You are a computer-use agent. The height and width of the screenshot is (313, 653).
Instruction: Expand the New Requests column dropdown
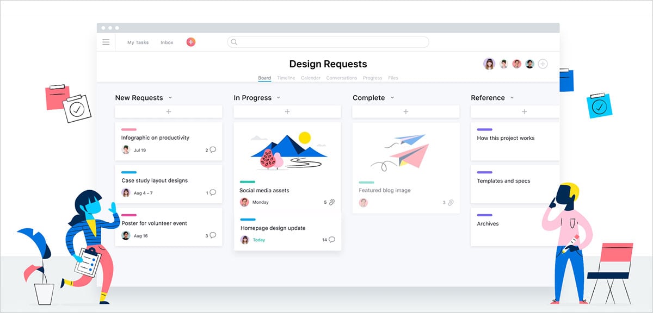pos(170,98)
